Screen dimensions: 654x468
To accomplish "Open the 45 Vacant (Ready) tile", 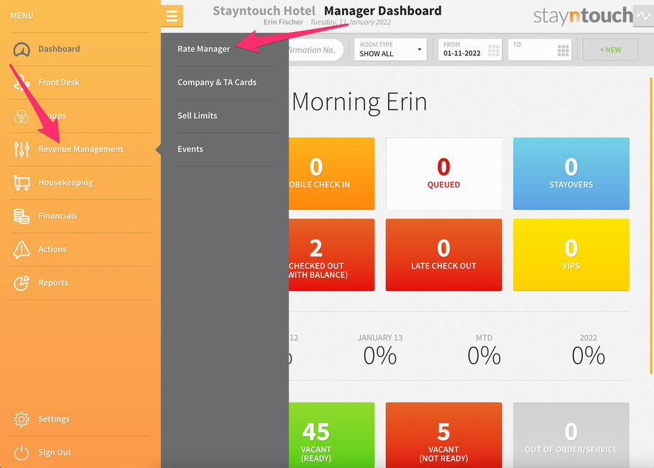I will 331,435.
